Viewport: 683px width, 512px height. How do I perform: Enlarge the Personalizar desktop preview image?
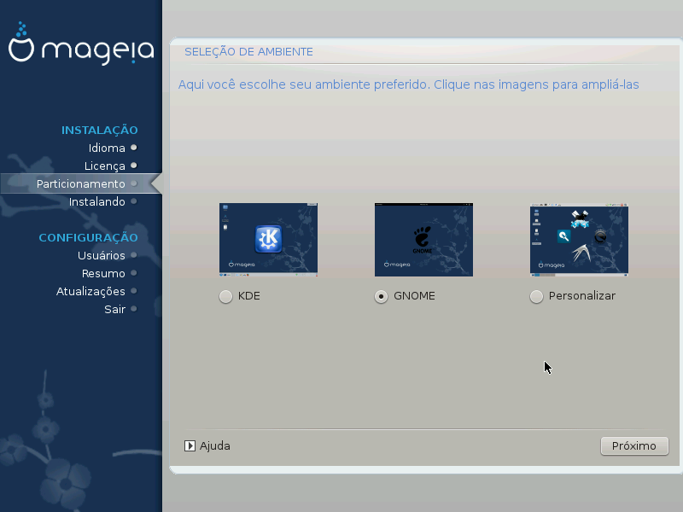[579, 240]
